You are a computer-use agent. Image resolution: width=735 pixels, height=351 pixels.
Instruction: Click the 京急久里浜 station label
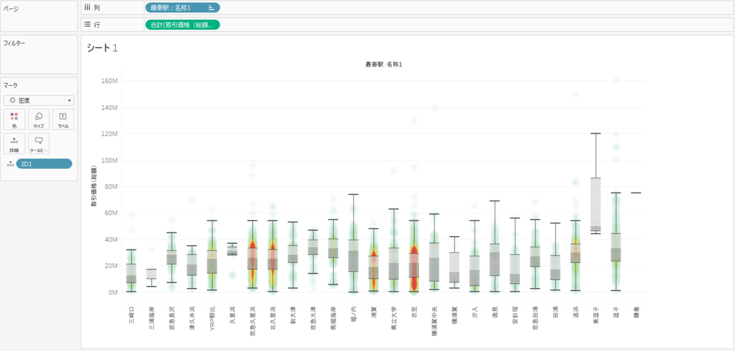point(253,320)
